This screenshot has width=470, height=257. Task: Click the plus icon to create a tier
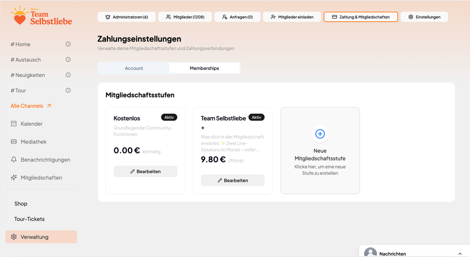pyautogui.click(x=320, y=134)
